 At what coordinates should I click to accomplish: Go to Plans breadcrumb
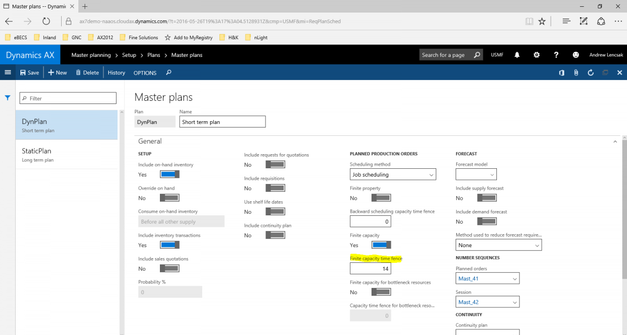(154, 55)
